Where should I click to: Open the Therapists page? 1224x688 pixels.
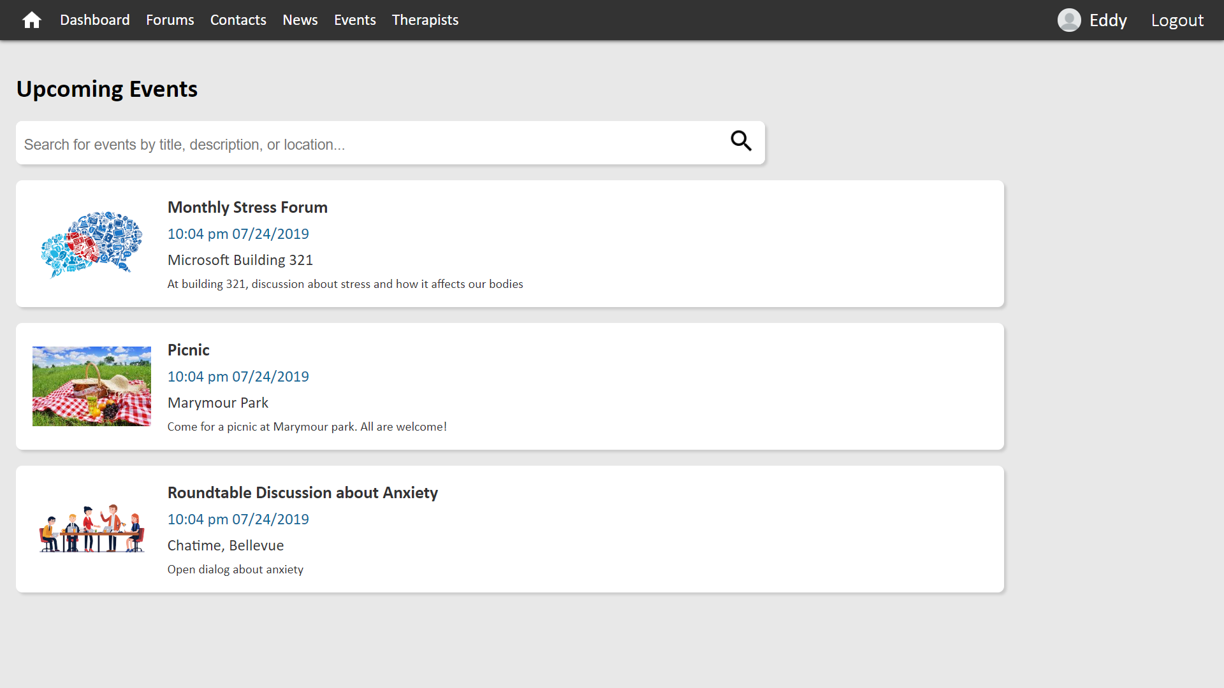point(425,20)
